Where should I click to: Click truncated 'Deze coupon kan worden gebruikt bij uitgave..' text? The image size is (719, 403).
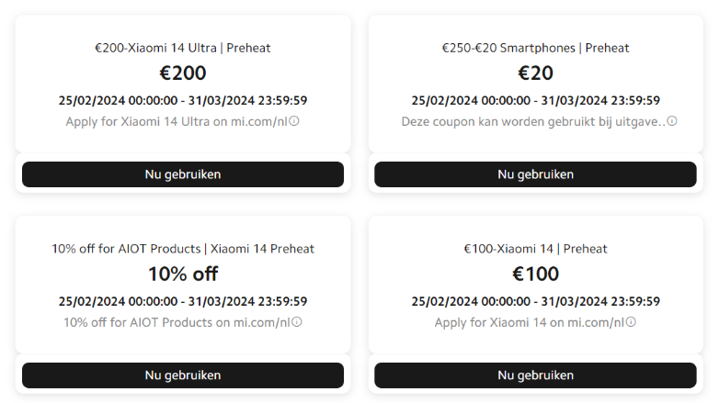click(533, 121)
